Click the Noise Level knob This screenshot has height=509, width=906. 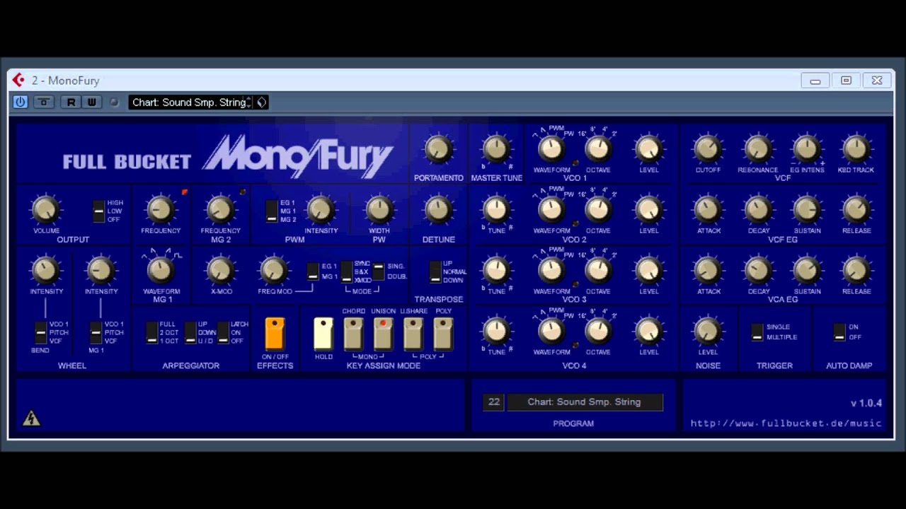click(x=707, y=331)
